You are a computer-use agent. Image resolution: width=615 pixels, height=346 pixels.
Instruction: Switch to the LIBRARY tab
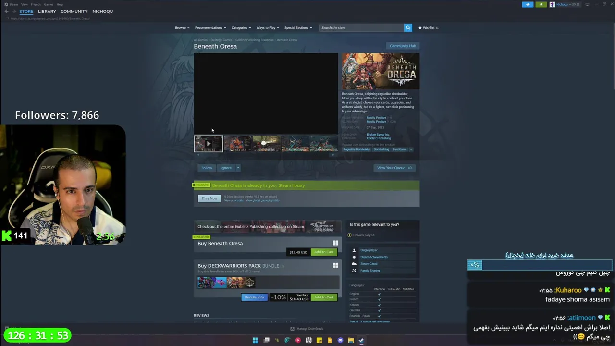pyautogui.click(x=47, y=11)
